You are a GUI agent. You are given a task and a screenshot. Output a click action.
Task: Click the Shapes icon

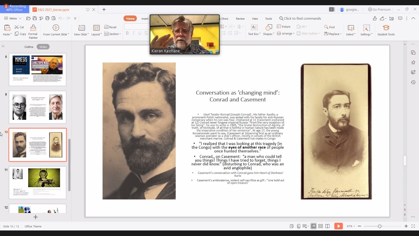pyautogui.click(x=268, y=28)
